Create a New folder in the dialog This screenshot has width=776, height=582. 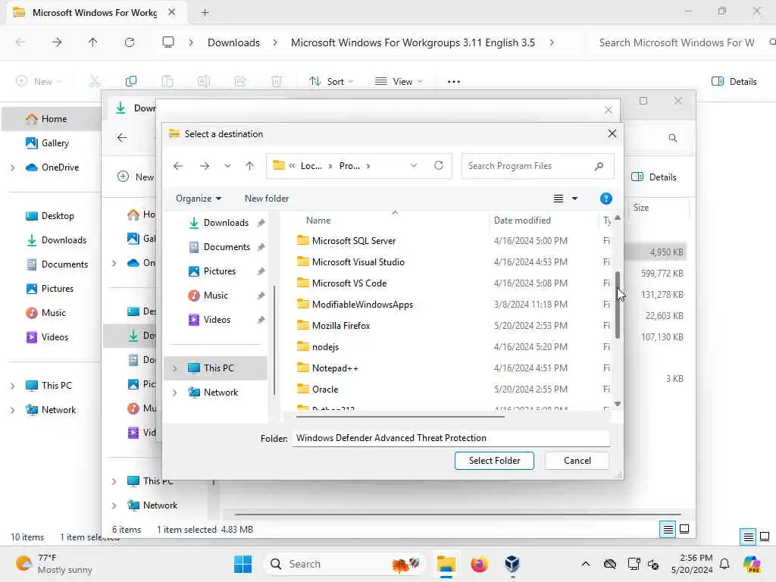point(267,199)
